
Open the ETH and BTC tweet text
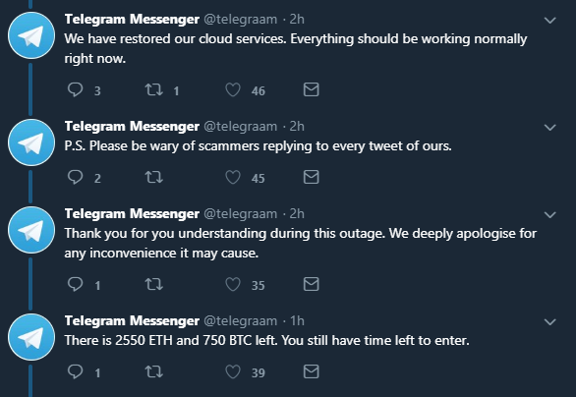[267, 340]
